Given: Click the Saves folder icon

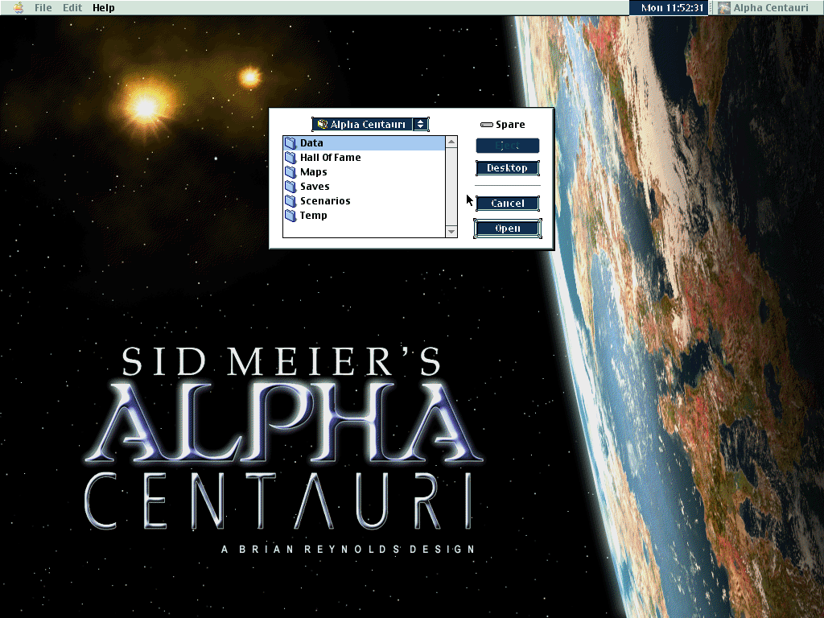Looking at the screenshot, I should [x=290, y=187].
